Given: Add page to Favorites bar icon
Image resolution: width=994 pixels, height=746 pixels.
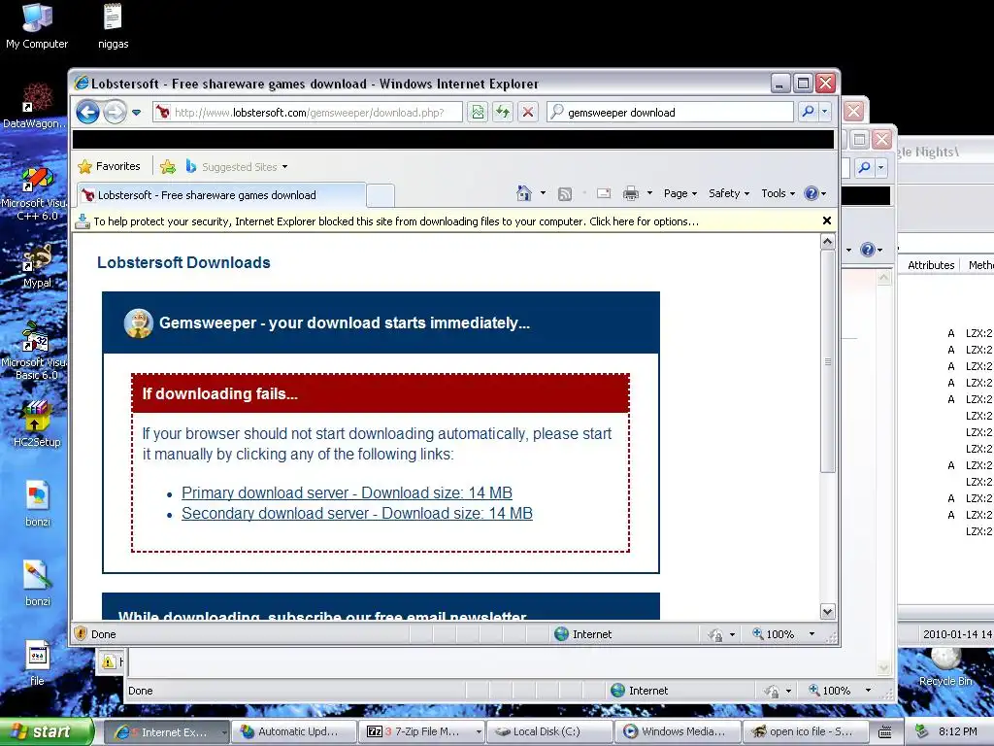Looking at the screenshot, I should tap(168, 167).
